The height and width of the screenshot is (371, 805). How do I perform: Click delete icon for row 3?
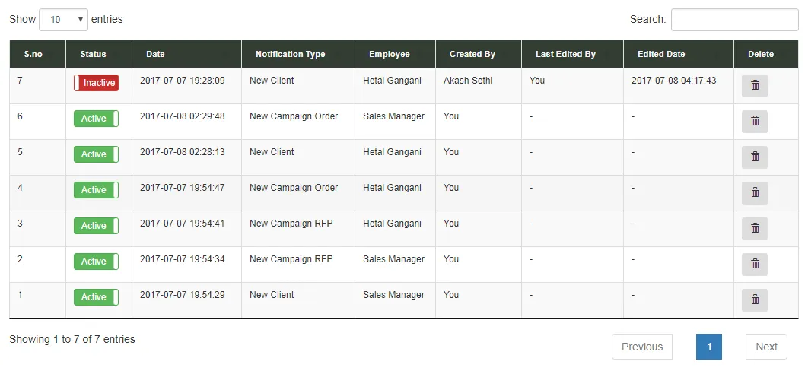click(x=754, y=229)
